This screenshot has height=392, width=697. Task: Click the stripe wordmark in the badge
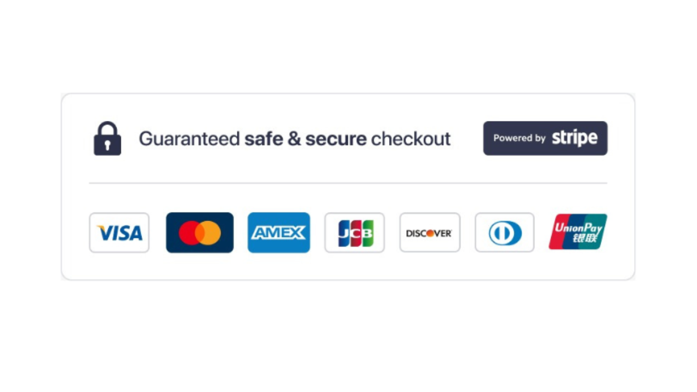574,138
